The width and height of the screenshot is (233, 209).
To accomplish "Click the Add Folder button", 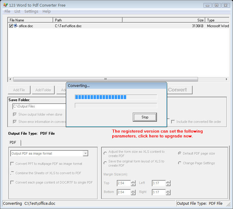I will click(x=43, y=90).
